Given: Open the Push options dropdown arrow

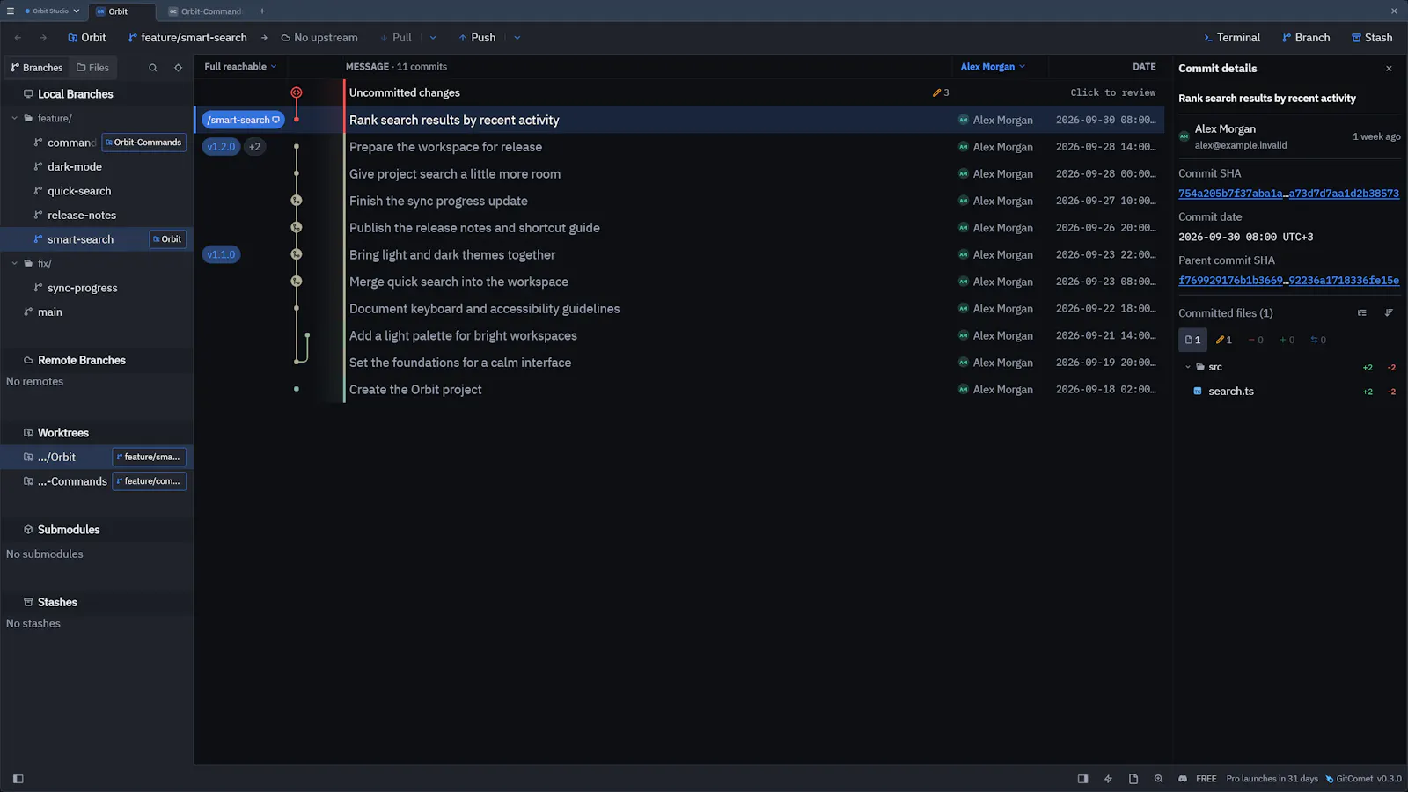Looking at the screenshot, I should click(517, 38).
